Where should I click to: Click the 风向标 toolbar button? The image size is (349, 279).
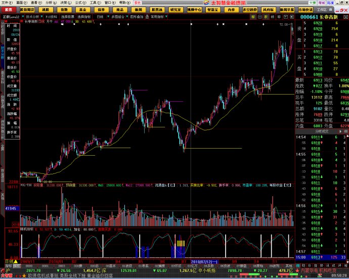coord(269,10)
